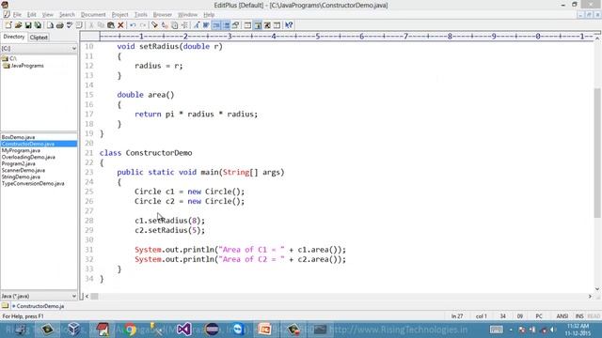602x338 pixels.
Task: Click the editor scrollbar down arrow
Action: point(597,289)
